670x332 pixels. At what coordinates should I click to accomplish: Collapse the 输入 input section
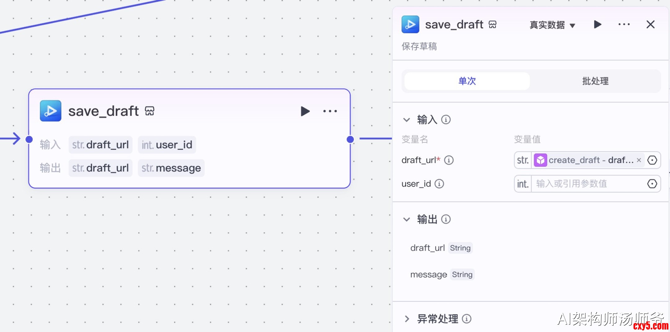[x=407, y=120]
